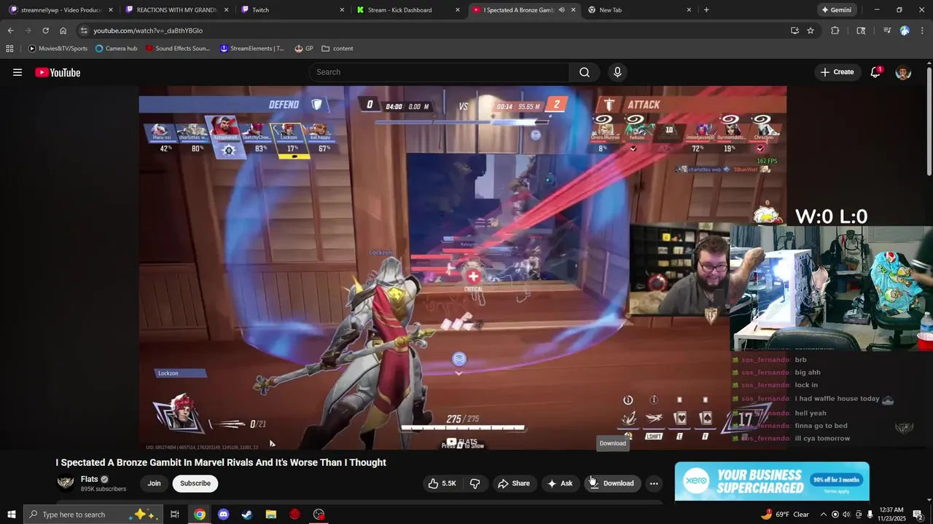Viewport: 933px width, 524px height.
Task: Open Task View on taskbar
Action: coord(175,515)
